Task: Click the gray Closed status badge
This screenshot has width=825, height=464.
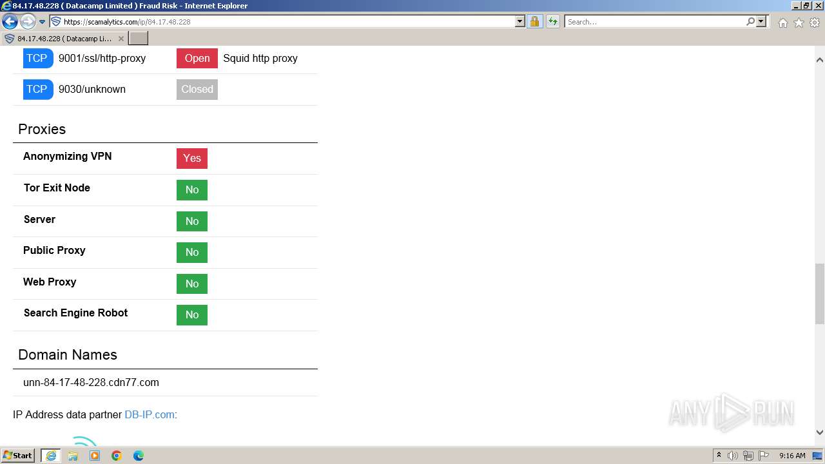Action: point(197,90)
